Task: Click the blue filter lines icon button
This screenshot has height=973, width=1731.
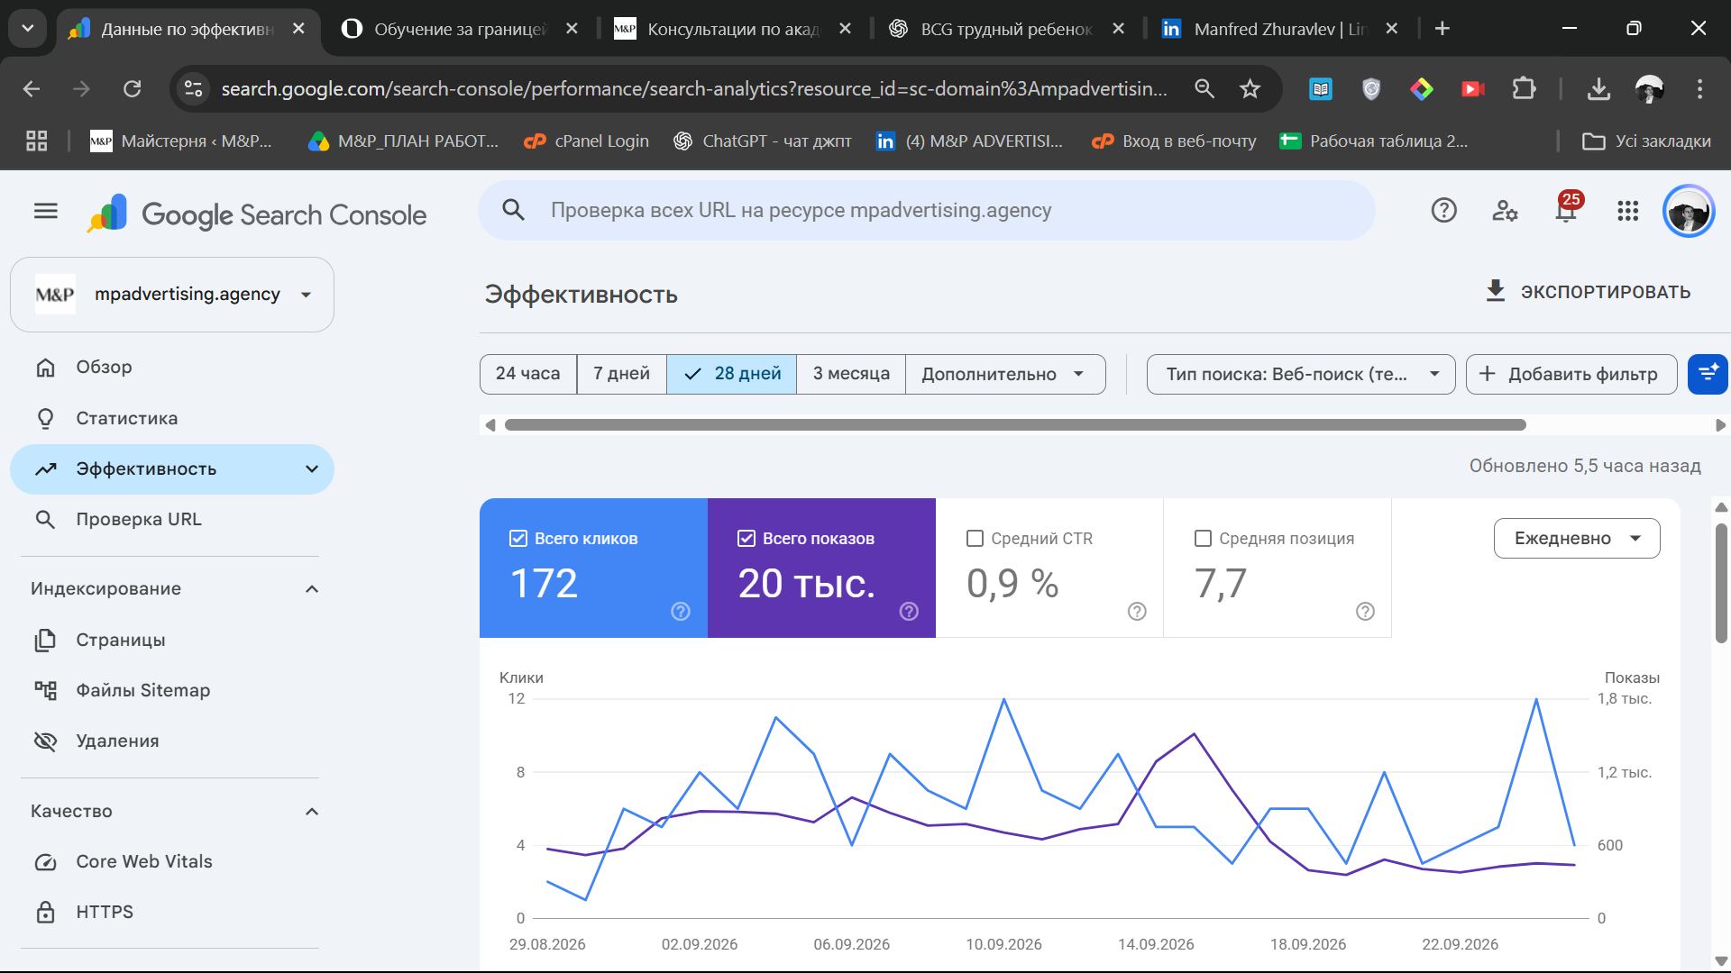Action: pyautogui.click(x=1708, y=374)
